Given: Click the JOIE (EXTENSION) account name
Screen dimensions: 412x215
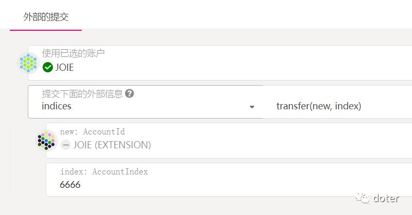Looking at the screenshot, I should [112, 145].
